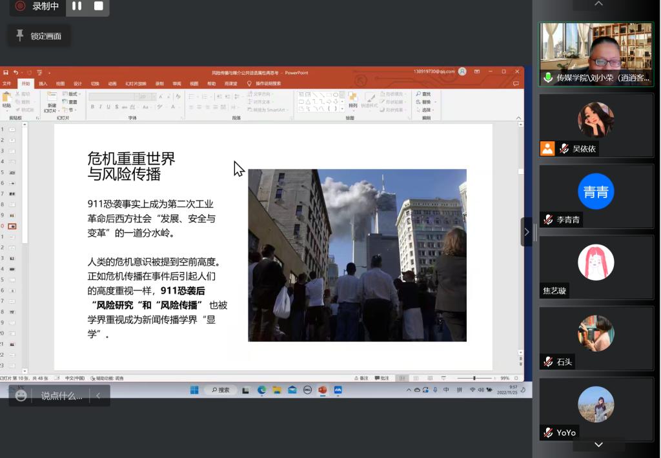The height and width of the screenshot is (458, 661).
Task: Open the 幻灯片放映 ribbon tab
Action: click(x=136, y=83)
